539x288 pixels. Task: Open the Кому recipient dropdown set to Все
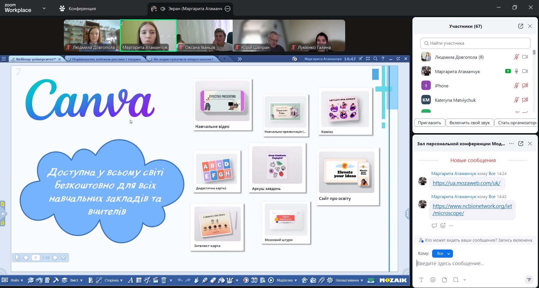(443, 253)
